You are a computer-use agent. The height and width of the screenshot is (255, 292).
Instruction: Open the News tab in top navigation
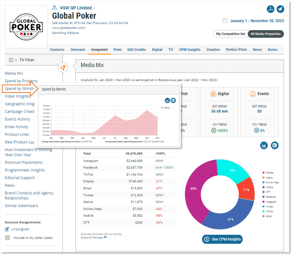pyautogui.click(x=257, y=49)
